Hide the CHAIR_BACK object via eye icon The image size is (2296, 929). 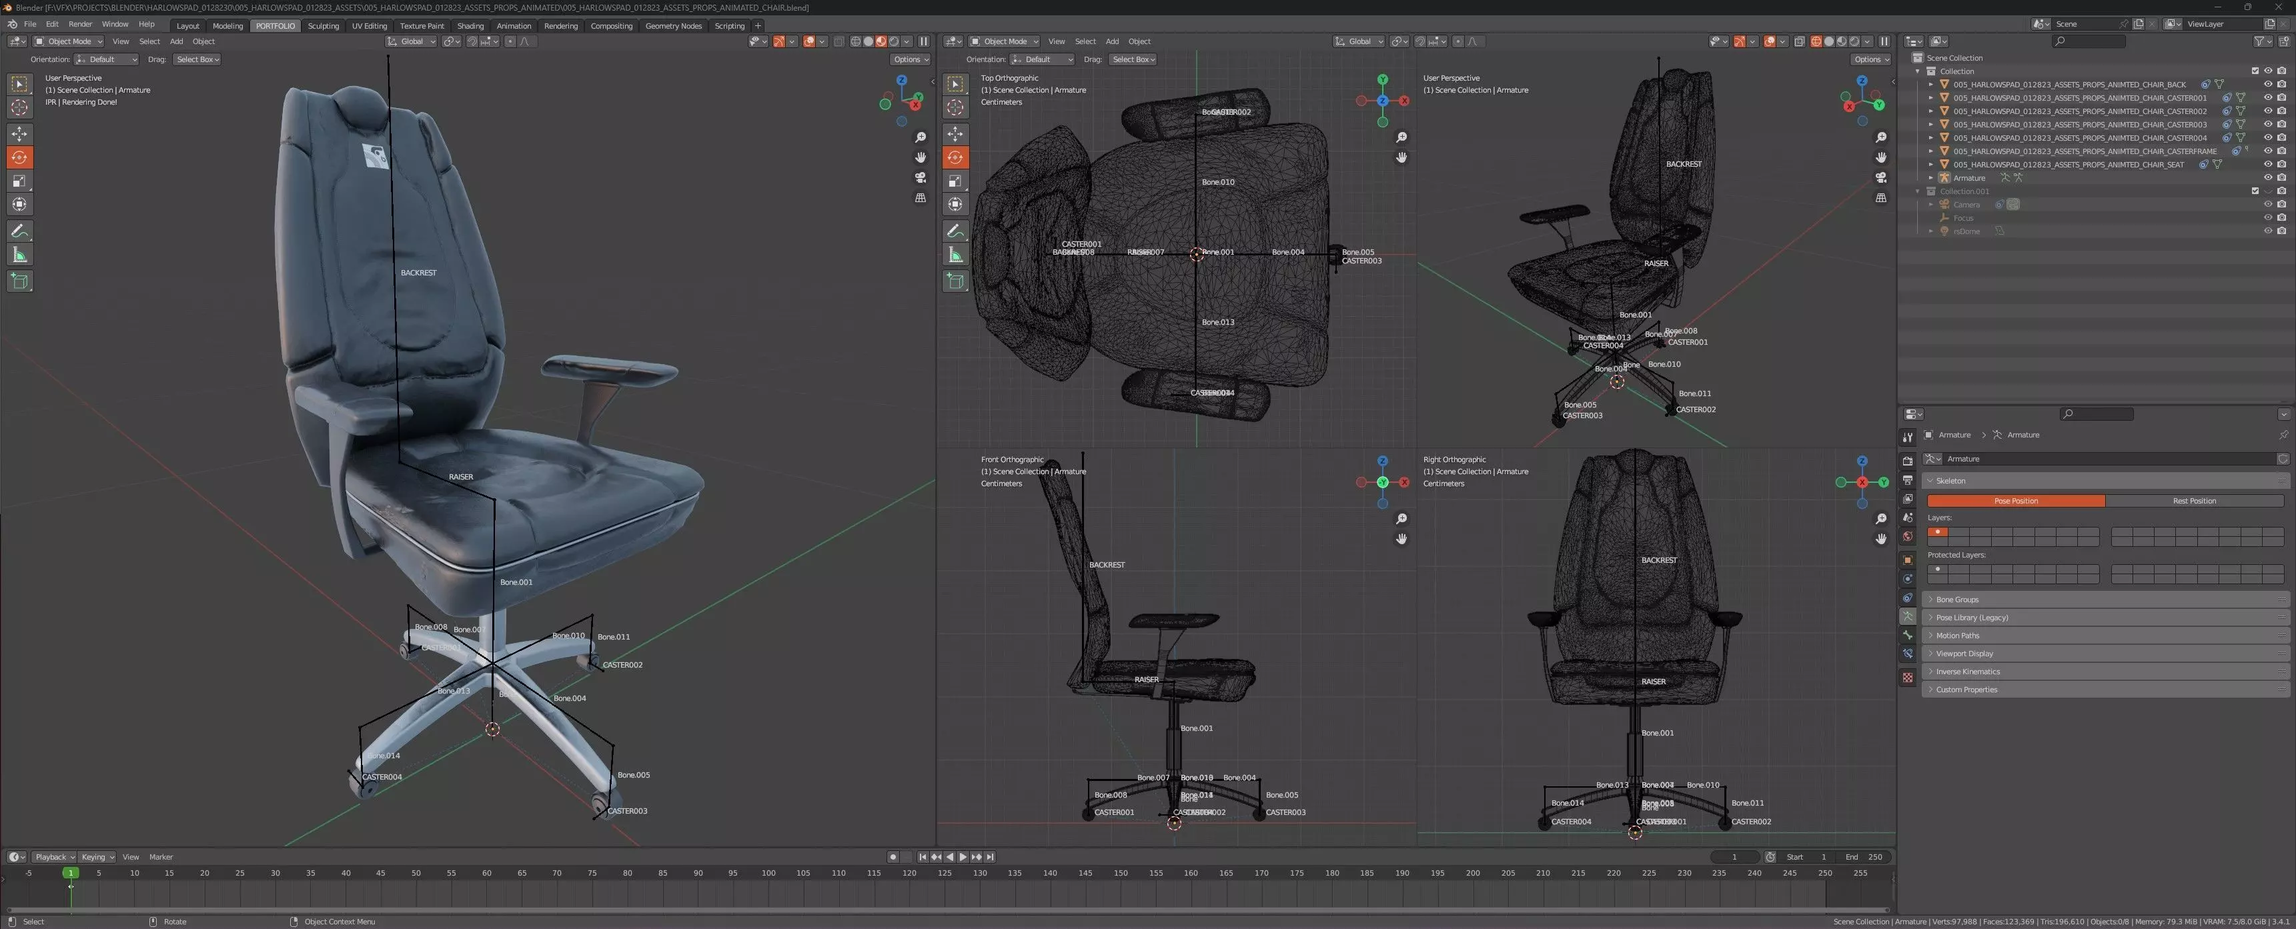tap(2267, 85)
